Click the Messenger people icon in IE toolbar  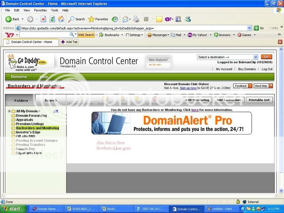[x=188, y=19]
